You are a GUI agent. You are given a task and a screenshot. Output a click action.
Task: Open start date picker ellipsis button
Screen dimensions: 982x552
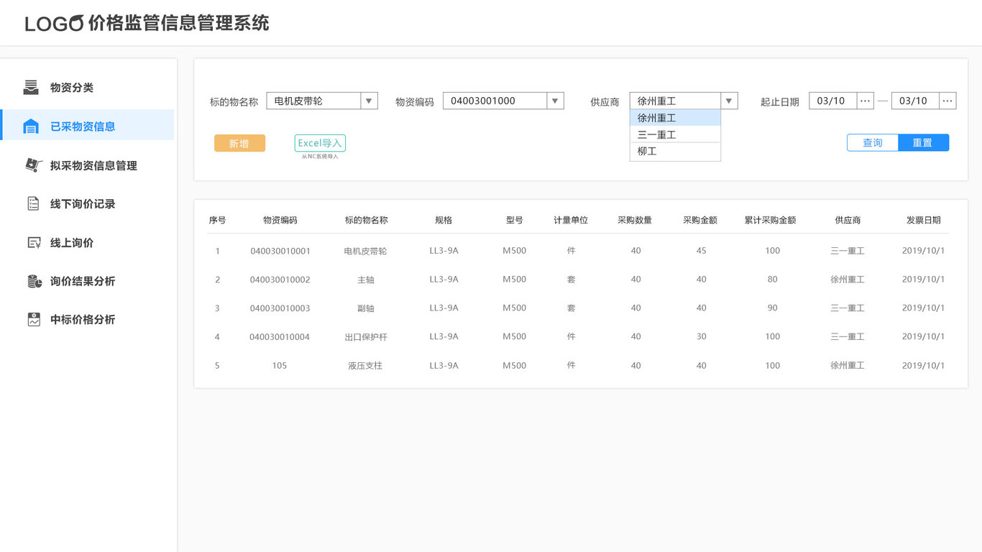865,101
